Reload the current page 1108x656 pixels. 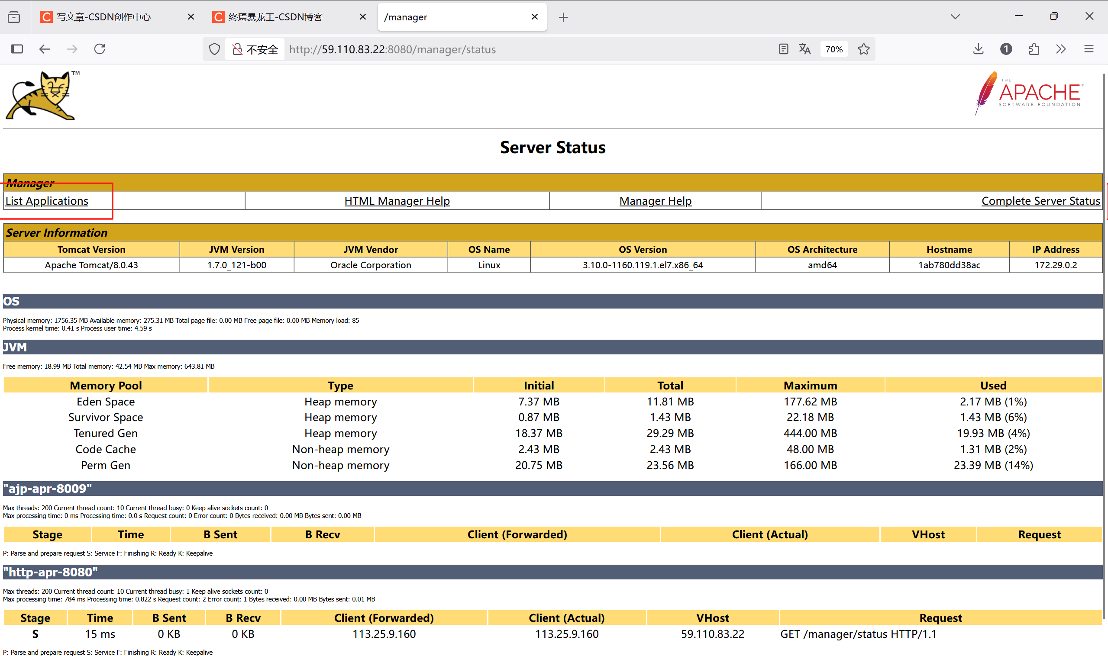(x=100, y=49)
